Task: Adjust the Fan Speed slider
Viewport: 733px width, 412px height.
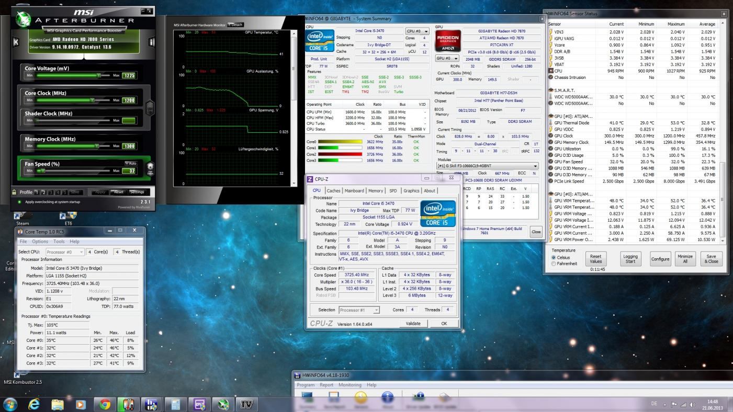Action: 73,170
